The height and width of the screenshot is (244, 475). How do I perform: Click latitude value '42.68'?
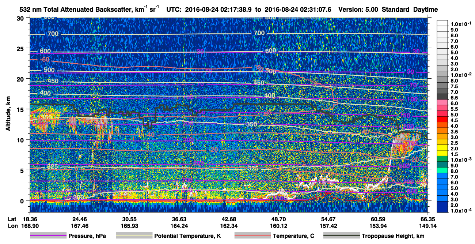pyautogui.click(x=229, y=219)
